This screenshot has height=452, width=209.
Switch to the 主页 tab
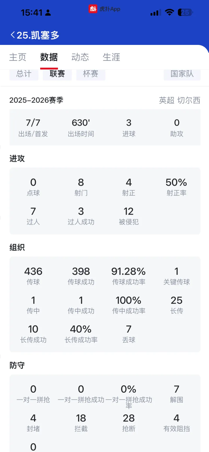[18, 57]
